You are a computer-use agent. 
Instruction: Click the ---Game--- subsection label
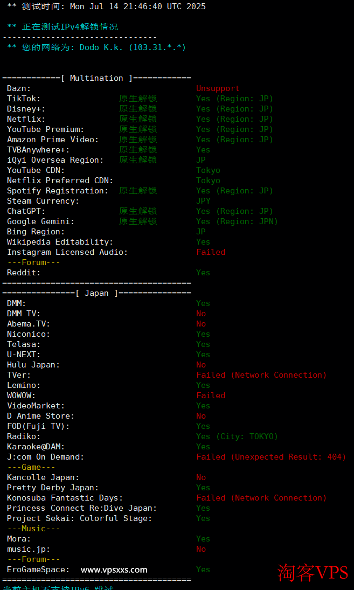[x=31, y=467]
